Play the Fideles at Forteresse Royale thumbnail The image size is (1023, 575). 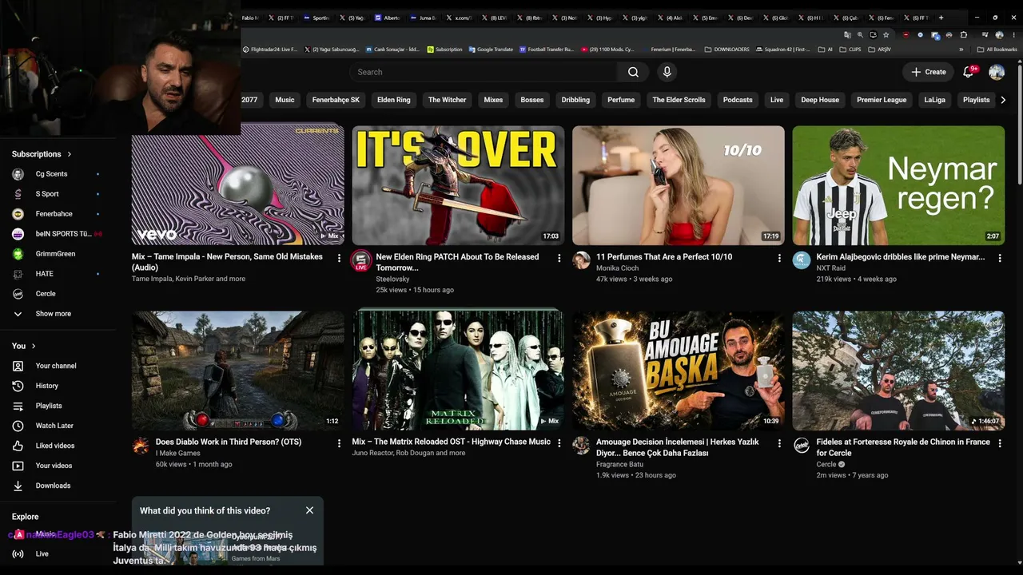coord(898,371)
